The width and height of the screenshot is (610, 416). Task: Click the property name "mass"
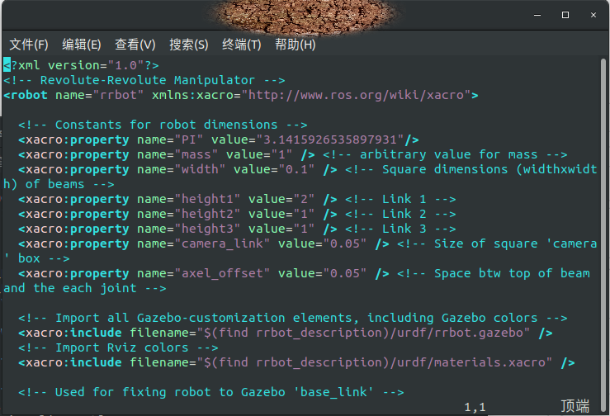pyautogui.click(x=196, y=154)
